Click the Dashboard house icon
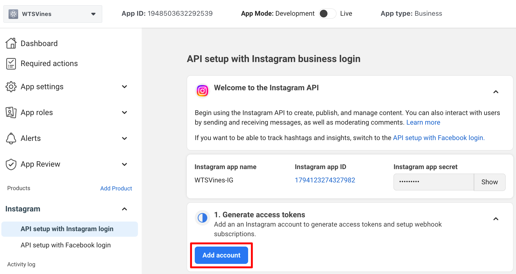The image size is (516, 274). pos(11,43)
